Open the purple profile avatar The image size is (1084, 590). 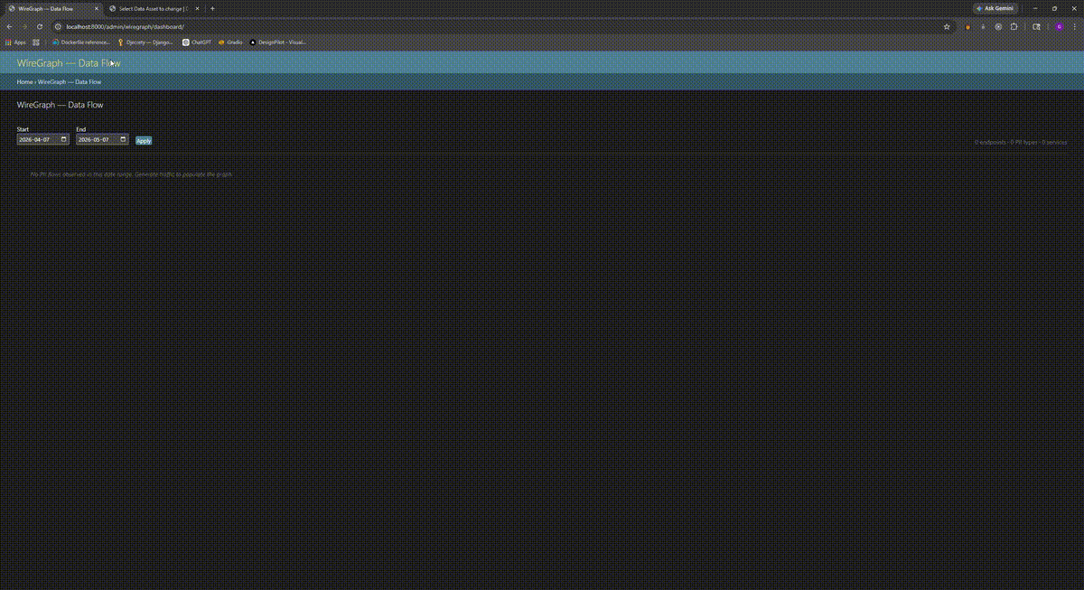pos(1059,27)
